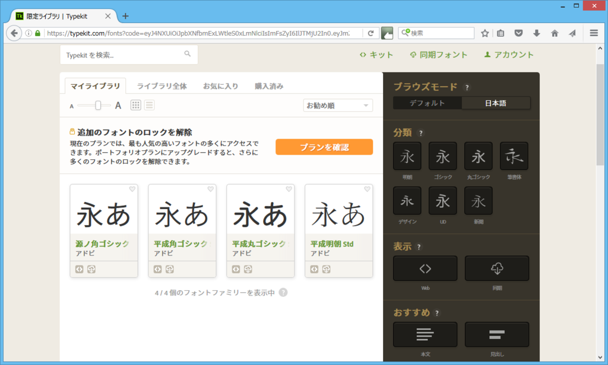608x365 pixels.
Task: Toggle the 丸ゴシック classification filter
Action: pos(479,156)
